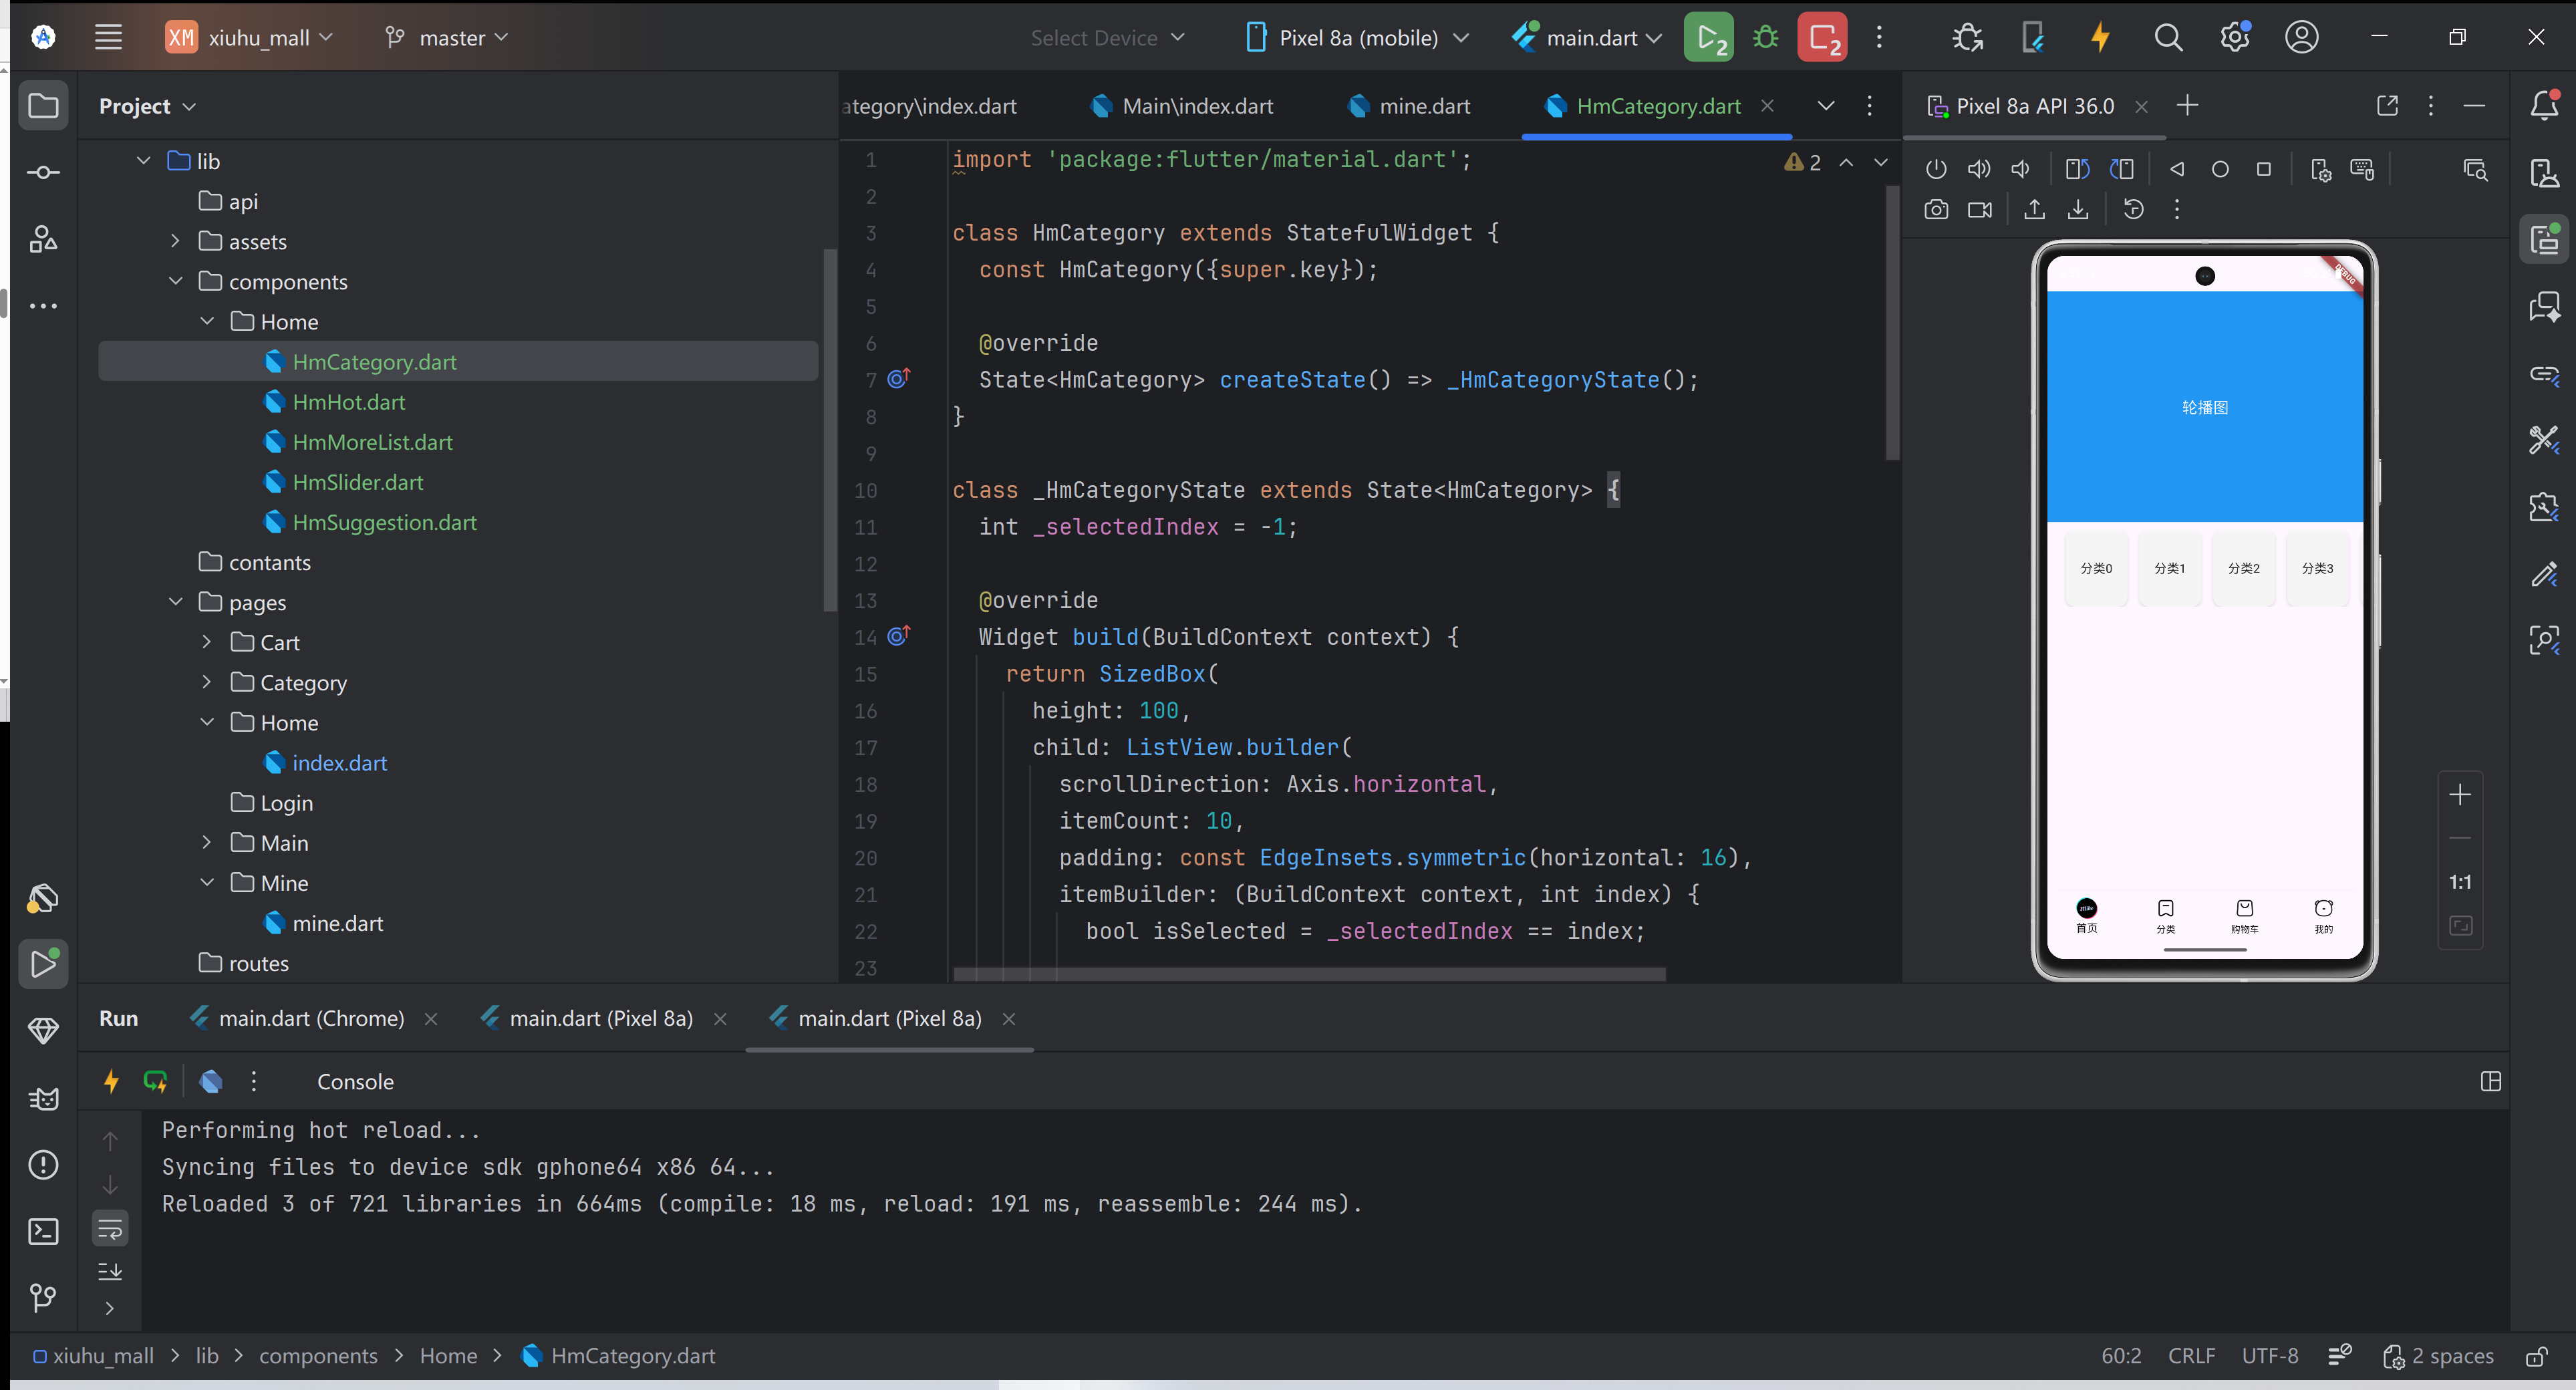Image resolution: width=2576 pixels, height=1390 pixels.
Task: Open HmHot.dart in the project tree
Action: pos(348,402)
